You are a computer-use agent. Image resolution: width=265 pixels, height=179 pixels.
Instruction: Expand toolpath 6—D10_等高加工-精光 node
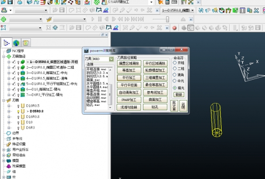[x=9, y=89]
